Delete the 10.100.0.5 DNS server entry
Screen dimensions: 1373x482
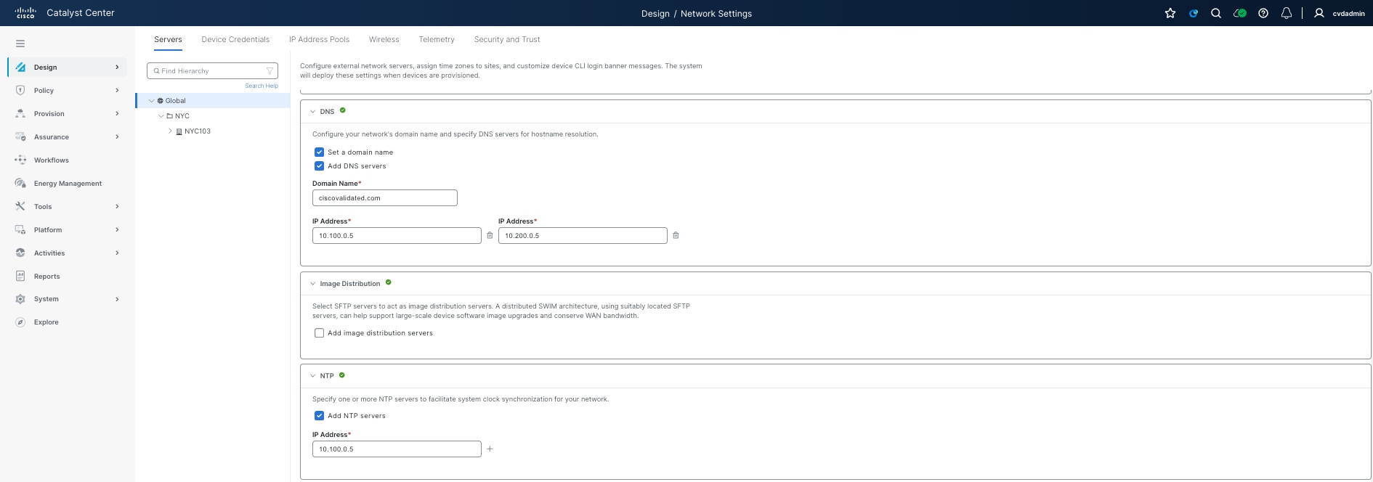(490, 235)
